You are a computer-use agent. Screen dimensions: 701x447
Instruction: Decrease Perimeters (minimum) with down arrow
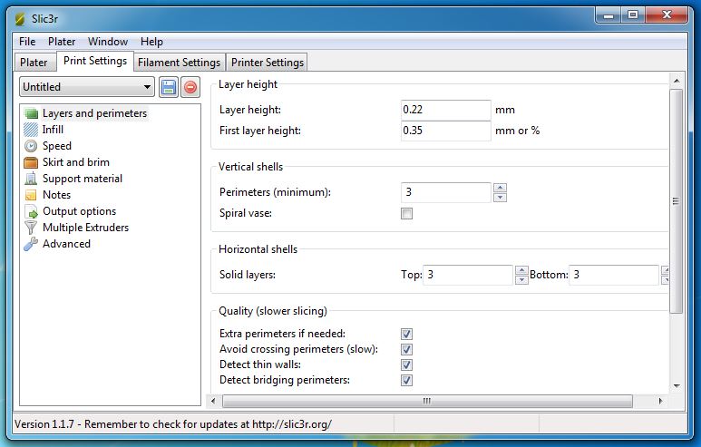coord(500,197)
